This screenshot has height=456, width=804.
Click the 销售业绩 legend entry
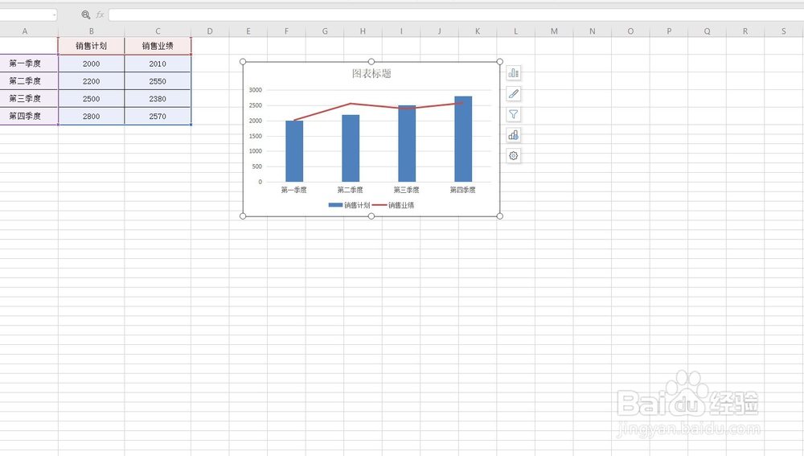tap(393, 205)
